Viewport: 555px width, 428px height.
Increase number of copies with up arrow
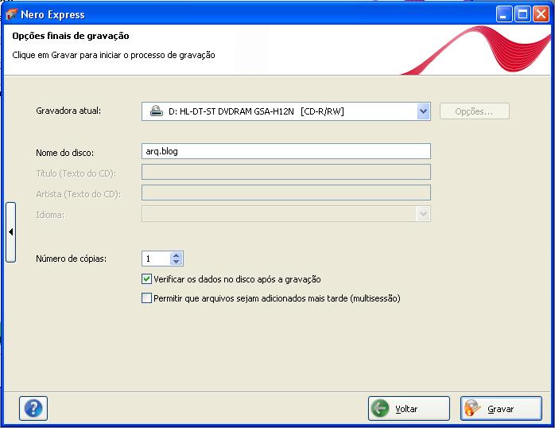click(177, 255)
